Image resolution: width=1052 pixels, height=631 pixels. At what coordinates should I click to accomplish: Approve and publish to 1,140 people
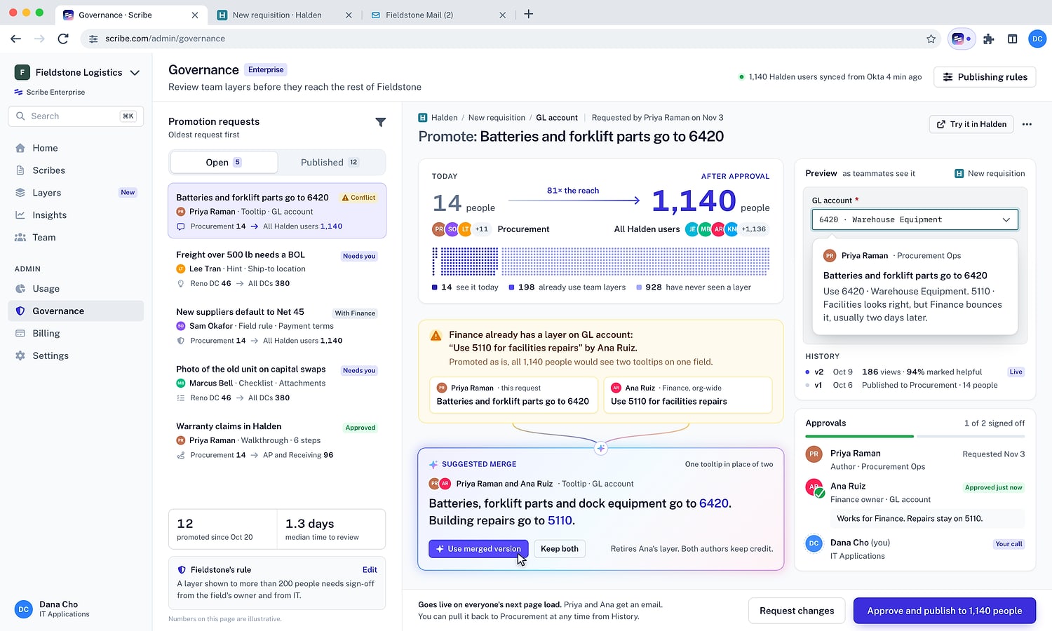(x=945, y=611)
